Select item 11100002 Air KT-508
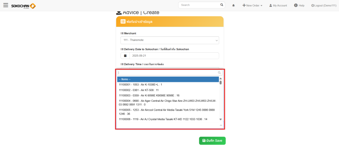The height and width of the screenshot is (151, 339). [139, 90]
